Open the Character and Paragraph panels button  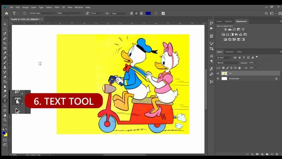tap(163, 13)
